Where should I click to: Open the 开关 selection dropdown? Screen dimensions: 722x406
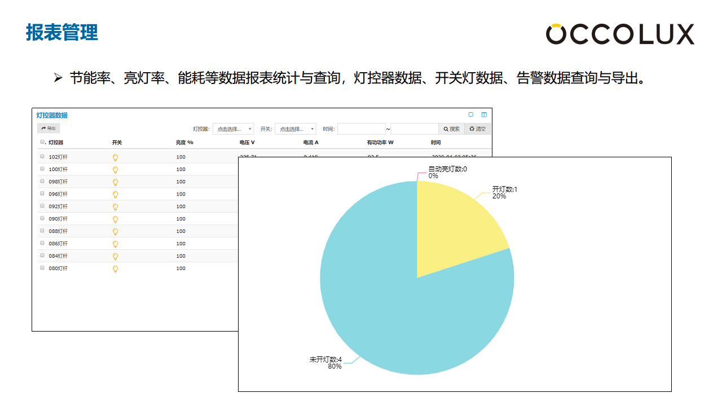tap(296, 129)
